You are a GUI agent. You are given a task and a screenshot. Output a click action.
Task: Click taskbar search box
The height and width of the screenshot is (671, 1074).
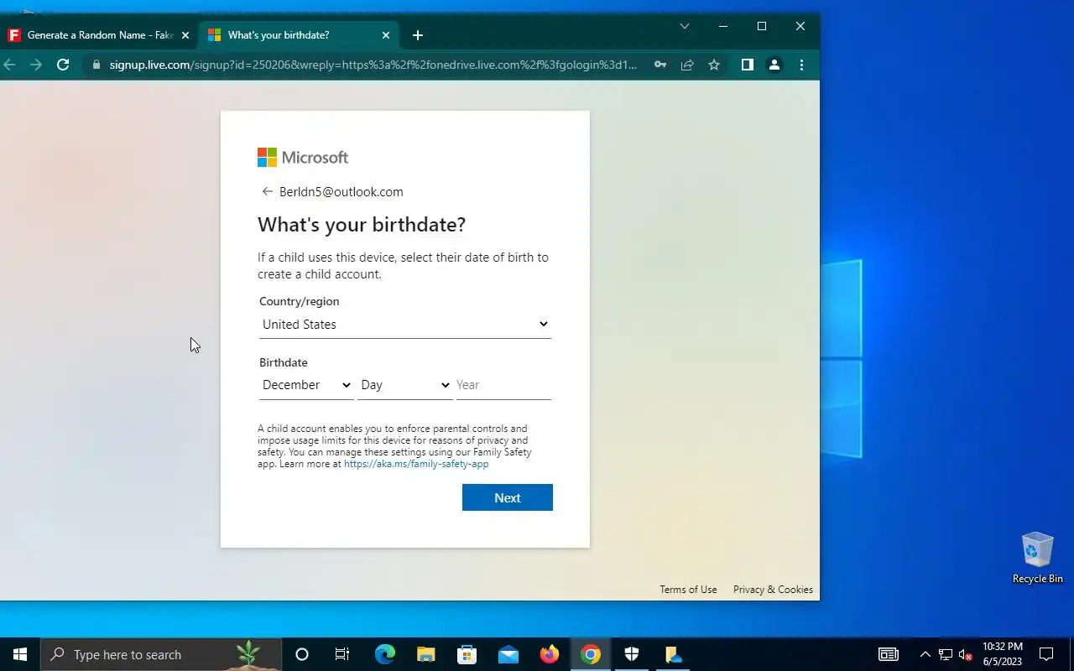[x=161, y=654]
